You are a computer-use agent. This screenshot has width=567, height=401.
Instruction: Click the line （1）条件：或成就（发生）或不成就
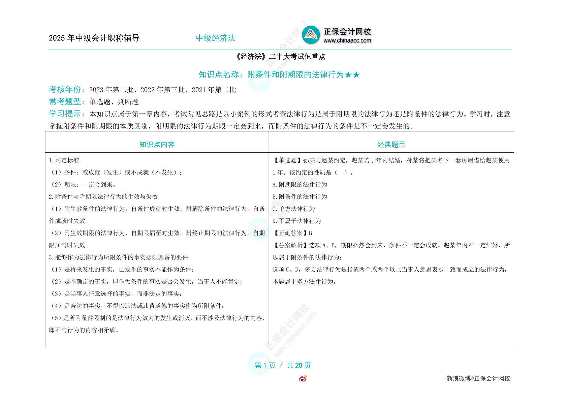click(116, 173)
